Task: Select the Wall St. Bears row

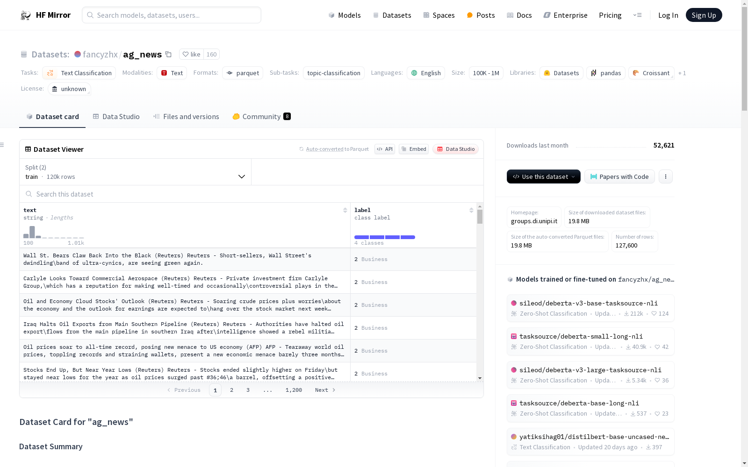Action: point(248,259)
